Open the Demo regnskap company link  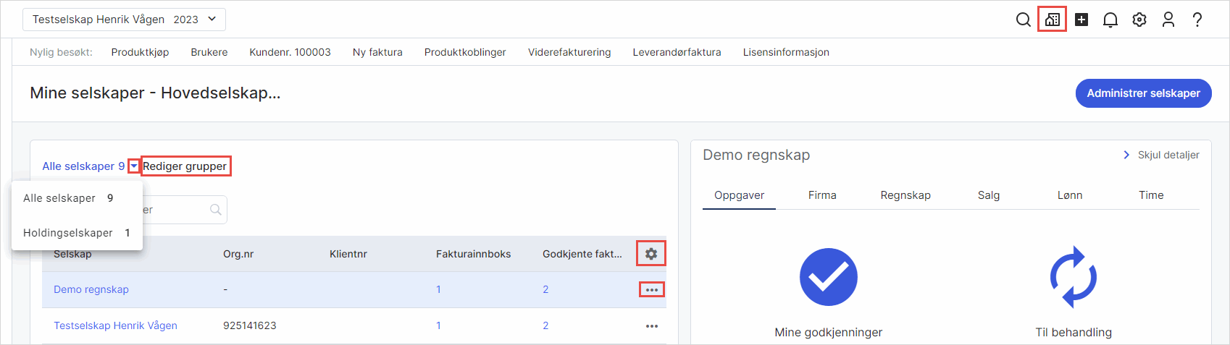[x=91, y=289]
